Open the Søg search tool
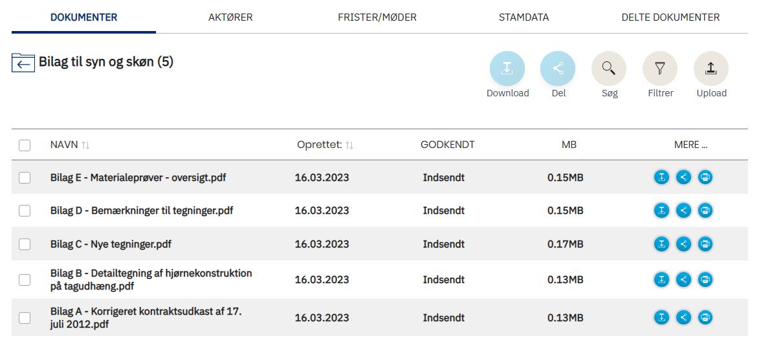The height and width of the screenshot is (349, 761). pyautogui.click(x=609, y=69)
